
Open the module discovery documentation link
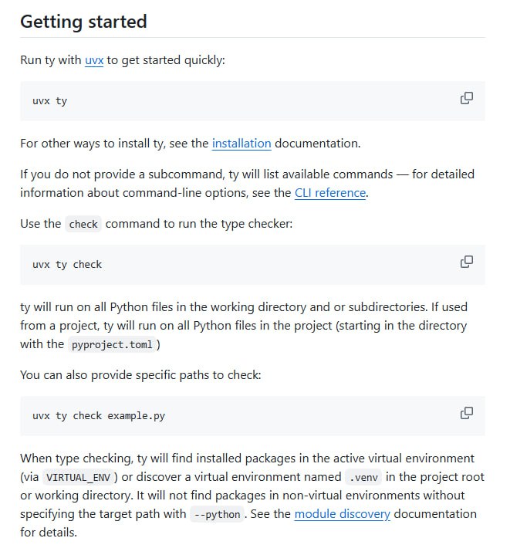coord(343,514)
